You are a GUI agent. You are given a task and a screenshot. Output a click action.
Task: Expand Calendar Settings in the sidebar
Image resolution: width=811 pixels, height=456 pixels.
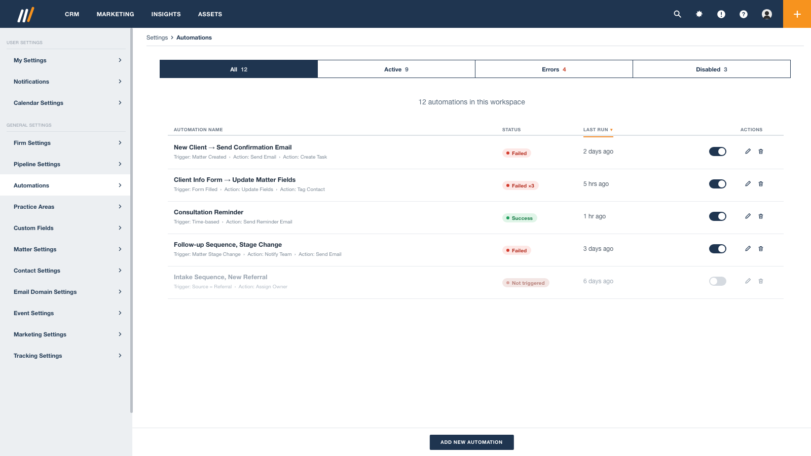tap(65, 103)
